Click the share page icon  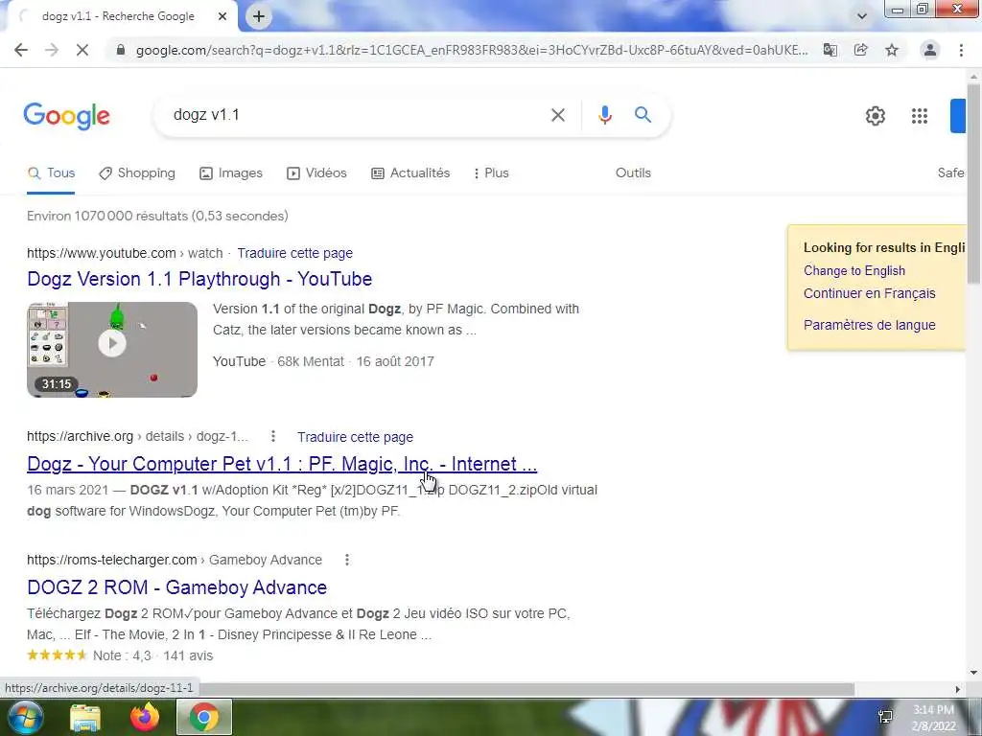point(861,50)
